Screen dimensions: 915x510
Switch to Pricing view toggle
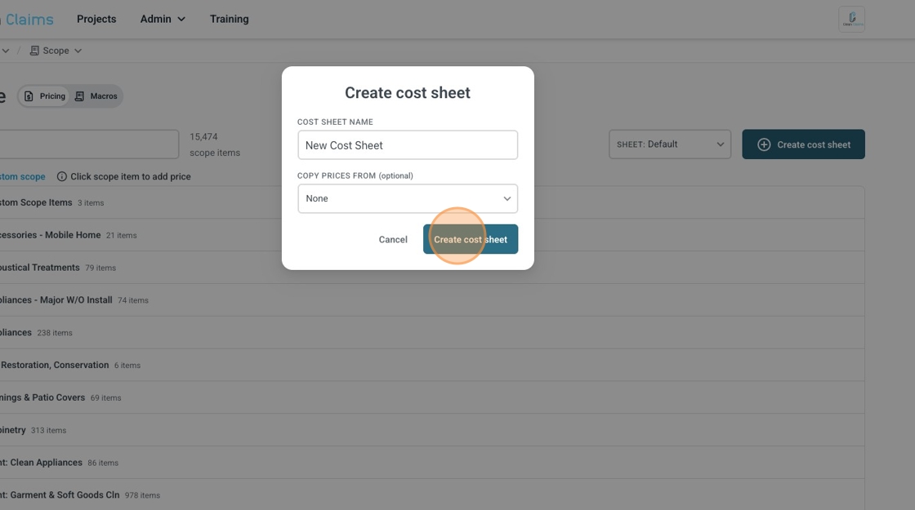[45, 96]
